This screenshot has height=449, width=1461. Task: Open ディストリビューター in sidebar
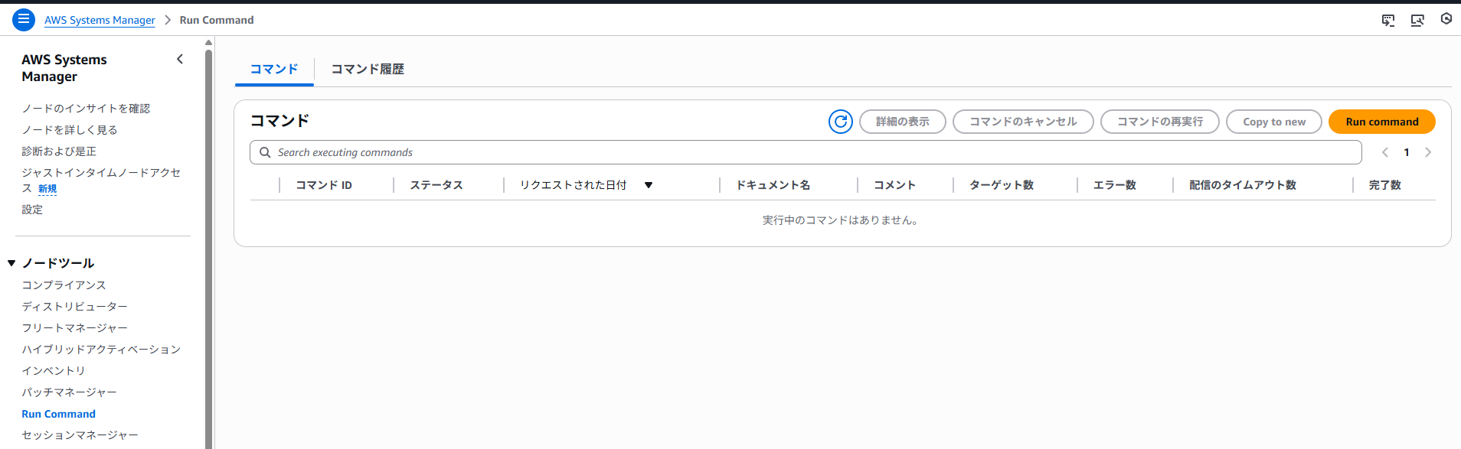coord(74,307)
